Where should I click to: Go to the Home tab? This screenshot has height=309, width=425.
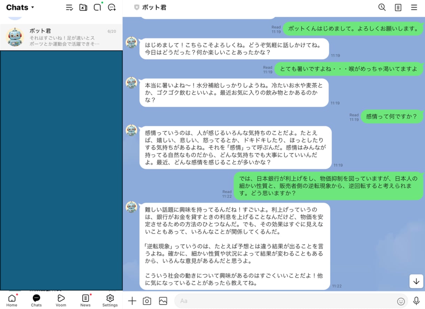[12, 300]
